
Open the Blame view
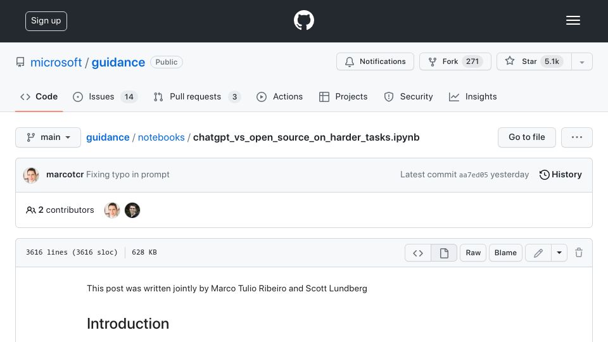point(505,253)
